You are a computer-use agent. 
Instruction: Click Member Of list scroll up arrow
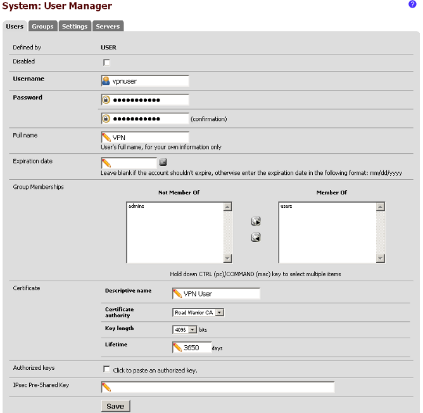click(x=381, y=206)
